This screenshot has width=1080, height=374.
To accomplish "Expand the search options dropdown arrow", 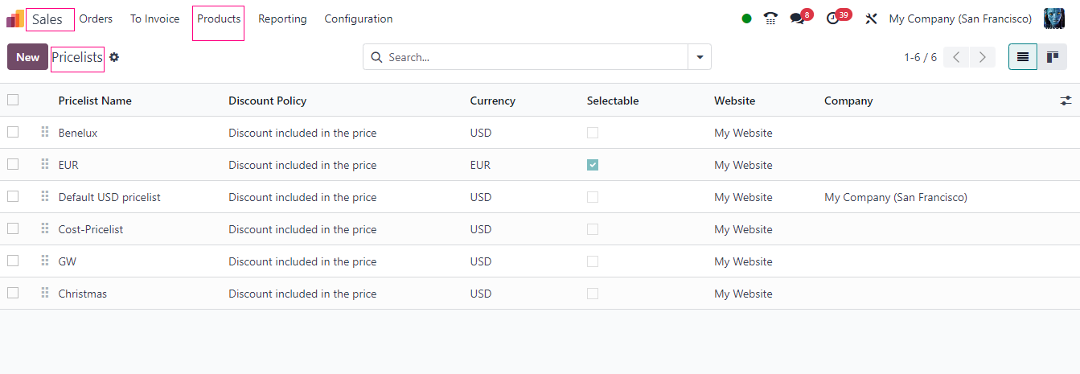I will tap(699, 57).
